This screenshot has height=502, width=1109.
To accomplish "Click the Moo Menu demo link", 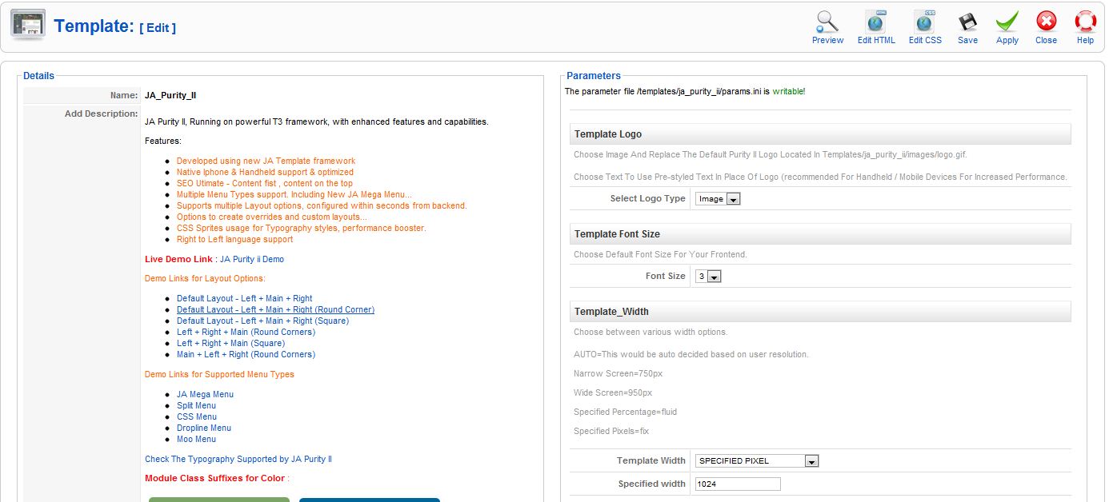I will click(x=196, y=440).
